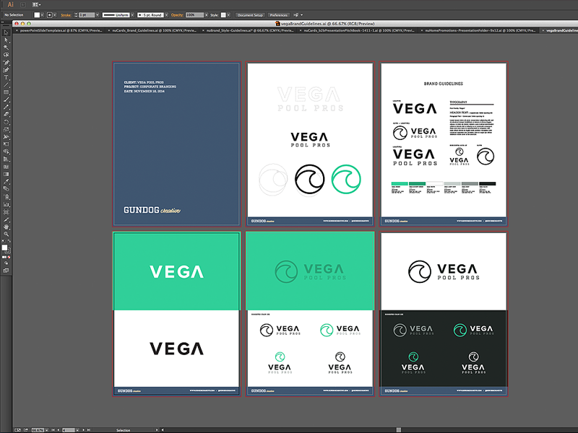
Task: Click the Document Setup button
Action: point(251,14)
